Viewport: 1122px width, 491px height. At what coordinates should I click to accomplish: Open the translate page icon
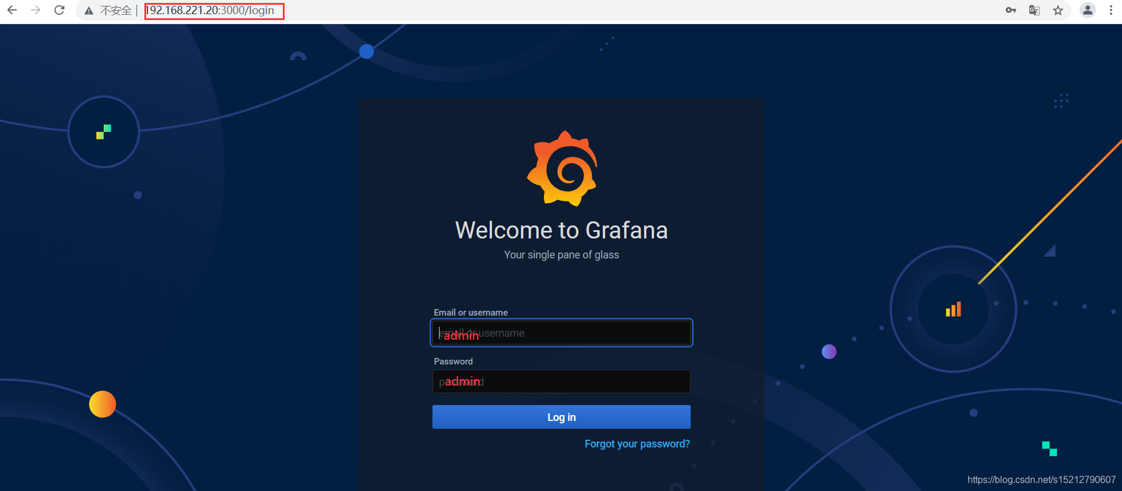point(1034,10)
